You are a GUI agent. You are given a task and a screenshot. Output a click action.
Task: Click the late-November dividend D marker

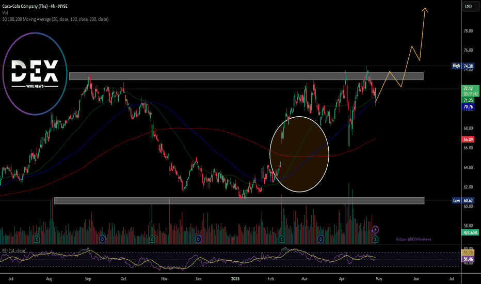[198, 239]
